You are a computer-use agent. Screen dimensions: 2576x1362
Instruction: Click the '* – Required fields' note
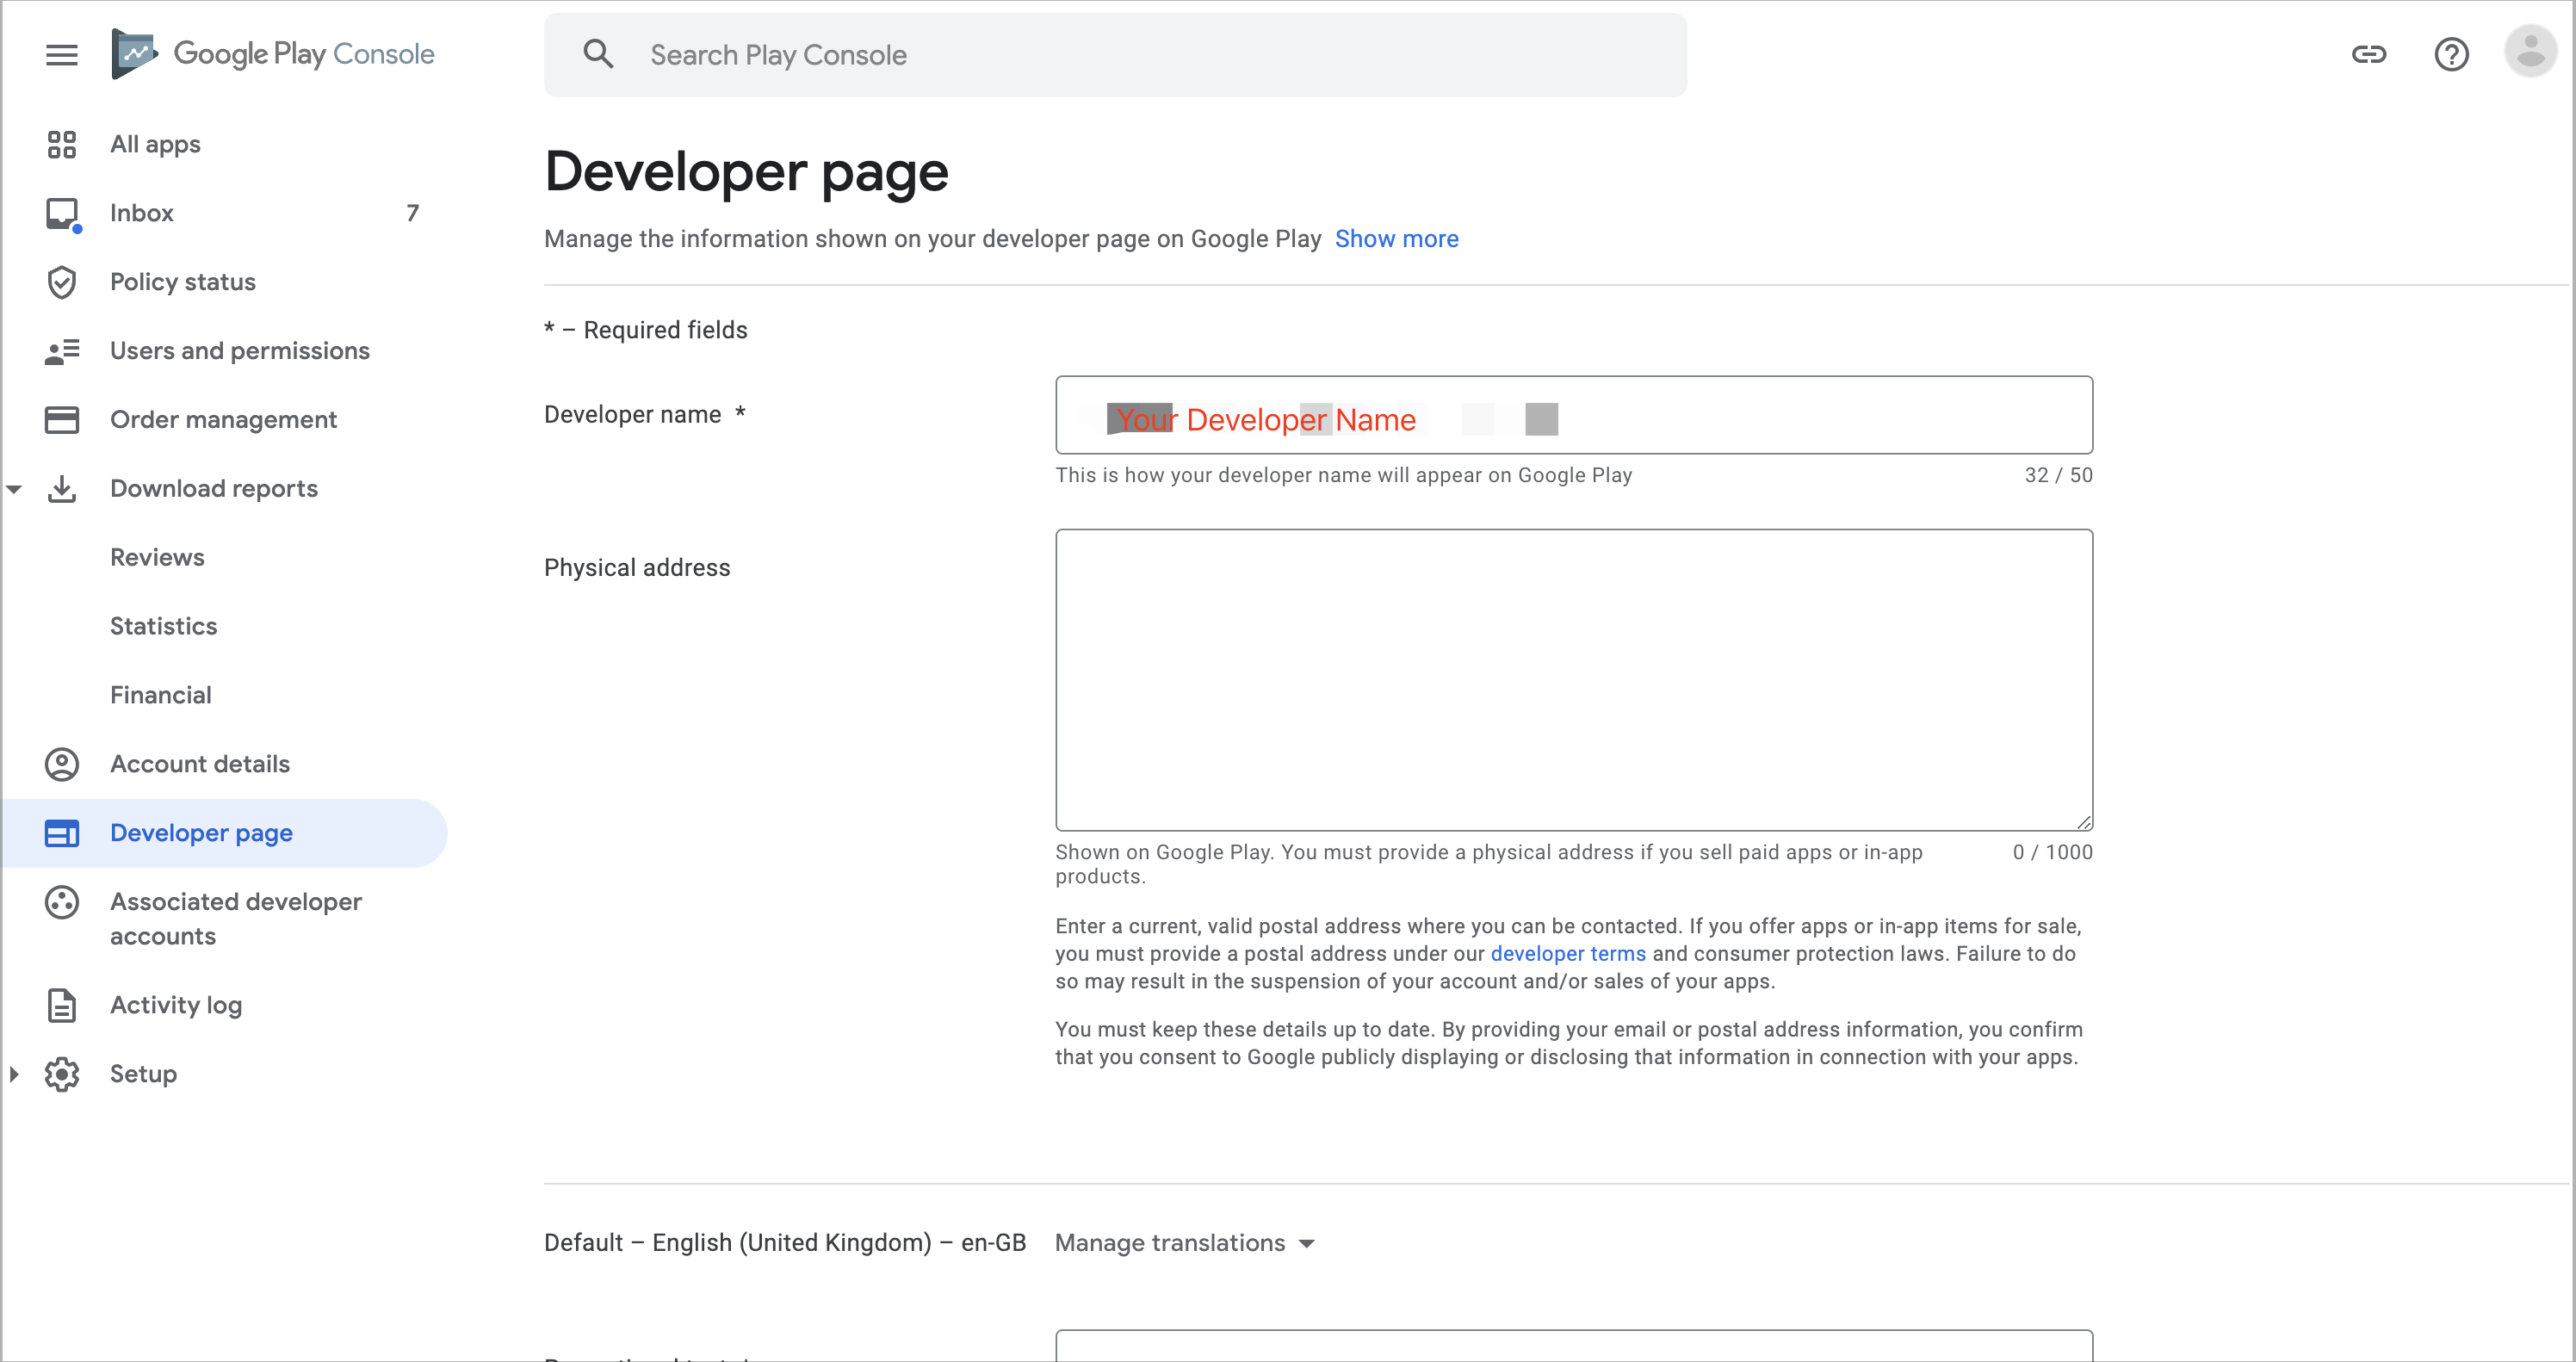(646, 330)
